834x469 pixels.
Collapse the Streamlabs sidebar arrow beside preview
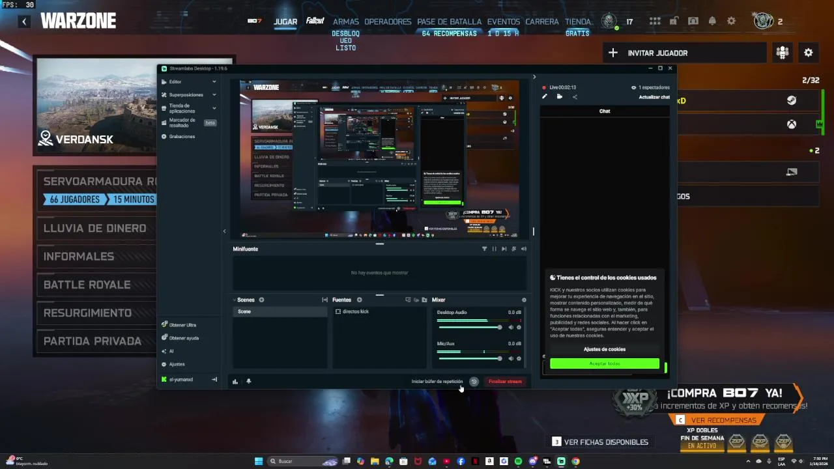coord(224,231)
